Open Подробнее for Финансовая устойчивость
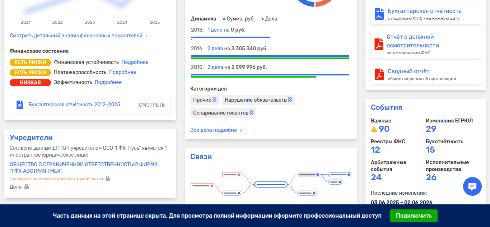 point(135,62)
